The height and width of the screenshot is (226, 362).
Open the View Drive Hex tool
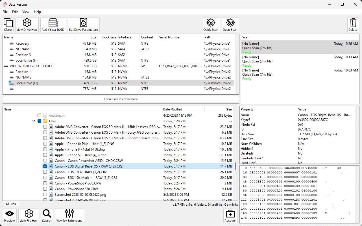27,25
